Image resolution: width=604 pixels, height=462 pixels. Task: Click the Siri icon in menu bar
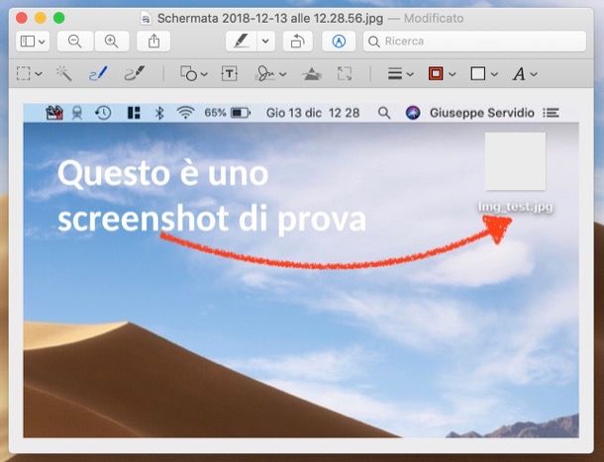pos(413,113)
